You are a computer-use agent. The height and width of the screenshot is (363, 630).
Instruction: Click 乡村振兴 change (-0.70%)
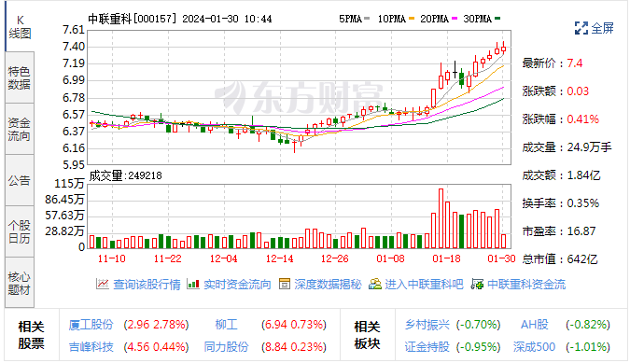(479, 325)
